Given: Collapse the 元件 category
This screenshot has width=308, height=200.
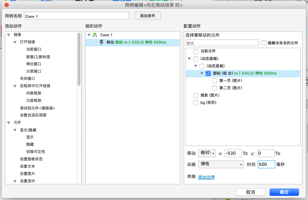Looking at the screenshot, I should 9,123.
